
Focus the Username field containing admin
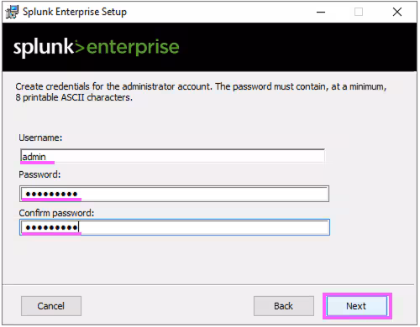172,156
